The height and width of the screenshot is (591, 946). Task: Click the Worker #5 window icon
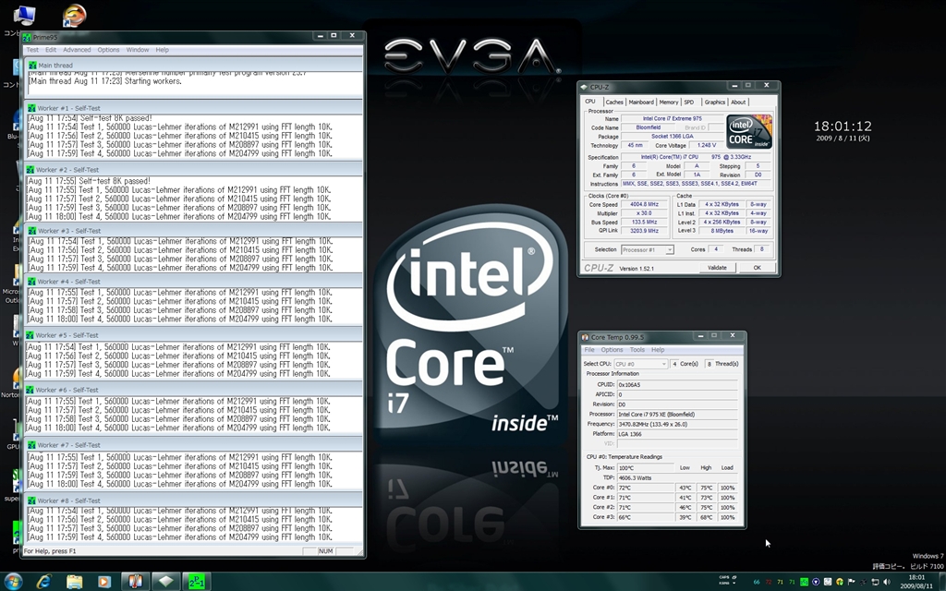click(x=30, y=334)
